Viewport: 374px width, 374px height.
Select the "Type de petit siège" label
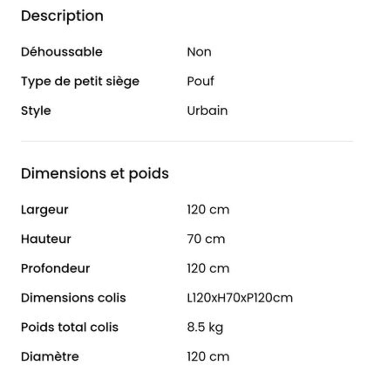click(80, 81)
